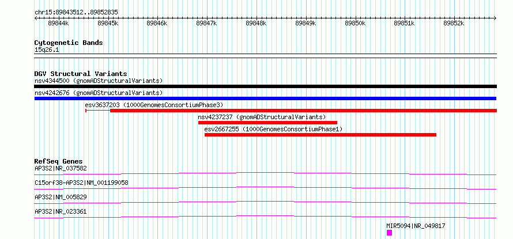This screenshot has width=513, height=239.
Task: Click the AP3S2|NR_037582 magenta transcript line
Action: [x=265, y=173]
